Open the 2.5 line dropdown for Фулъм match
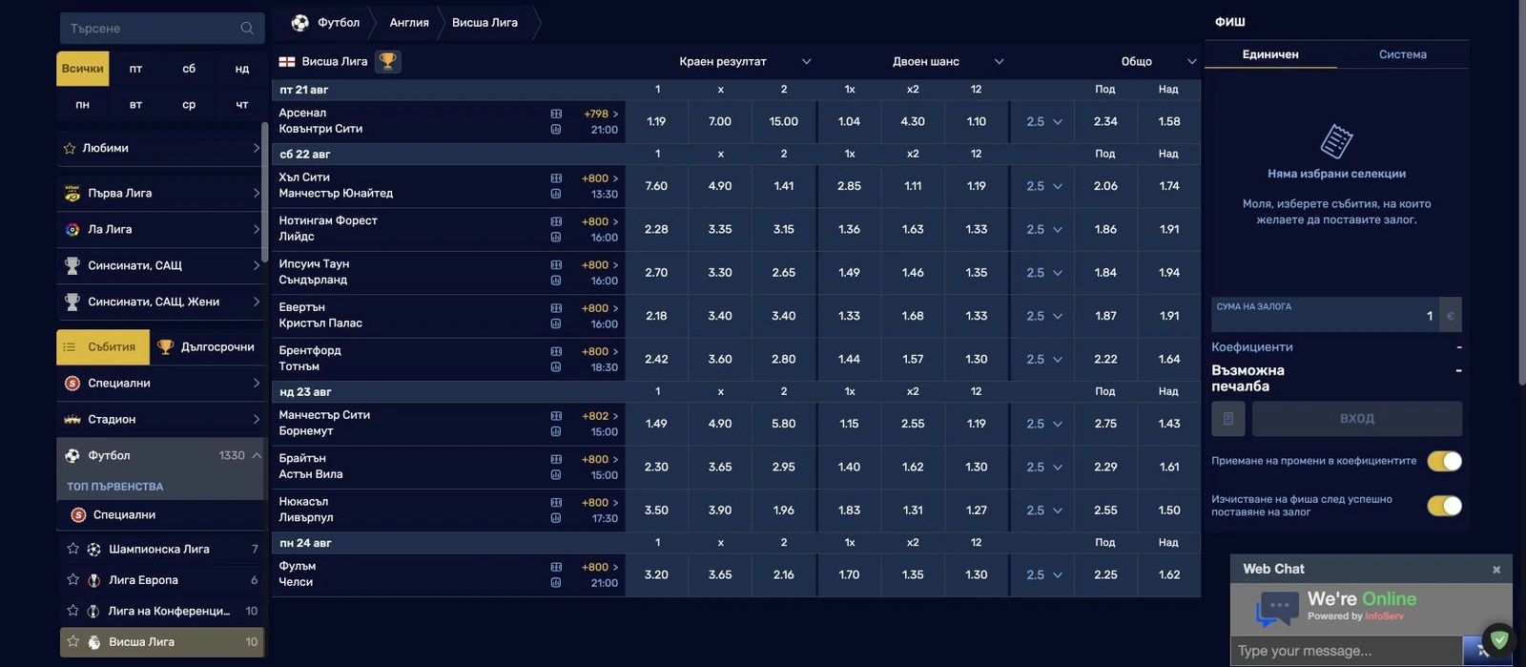The height and width of the screenshot is (667, 1526). tap(1043, 574)
